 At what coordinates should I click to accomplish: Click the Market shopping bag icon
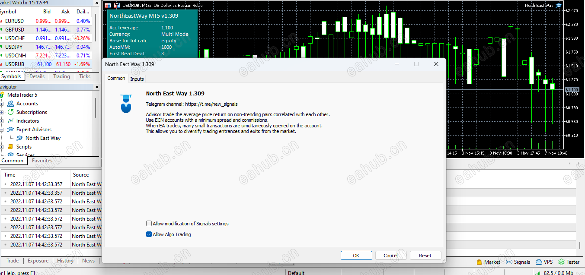[479, 262]
